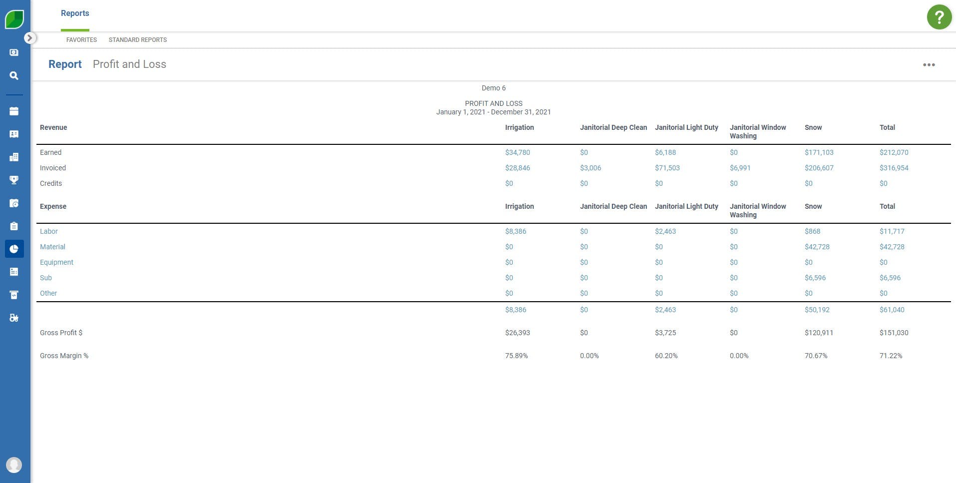Click the Opportunities trophy icon
The image size is (956, 483).
(x=13, y=180)
